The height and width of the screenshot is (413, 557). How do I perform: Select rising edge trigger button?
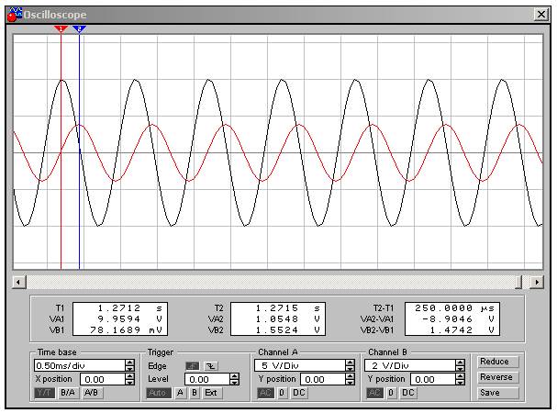pyautogui.click(x=193, y=365)
